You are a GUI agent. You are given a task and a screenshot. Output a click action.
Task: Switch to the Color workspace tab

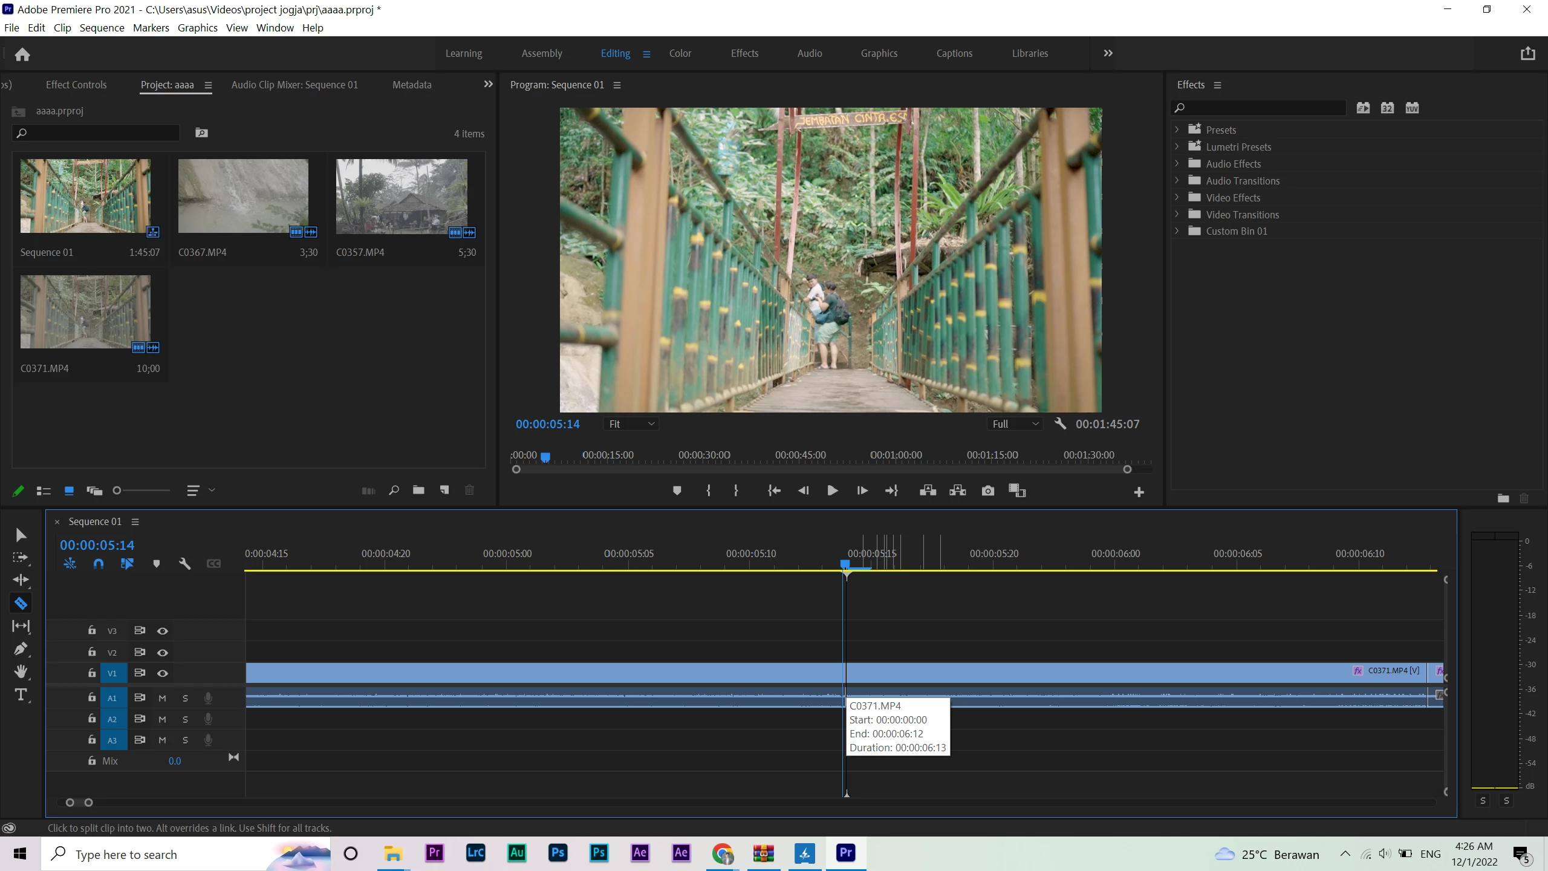point(680,53)
